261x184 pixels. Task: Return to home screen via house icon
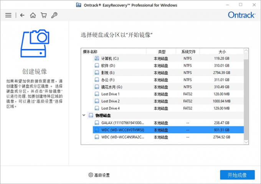(33, 15)
